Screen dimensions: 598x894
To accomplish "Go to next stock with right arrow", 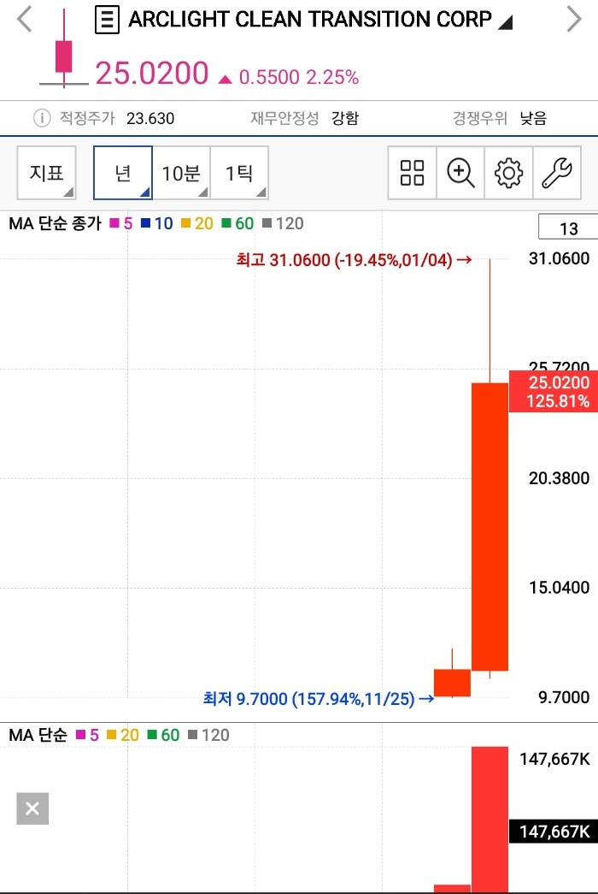I will (574, 20).
